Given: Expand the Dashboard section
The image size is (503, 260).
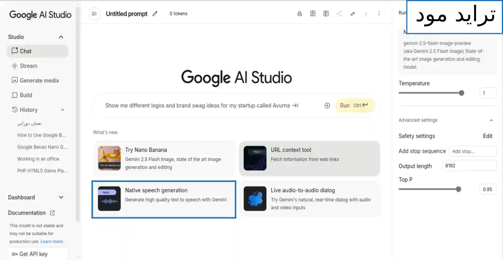Looking at the screenshot, I should (61, 197).
